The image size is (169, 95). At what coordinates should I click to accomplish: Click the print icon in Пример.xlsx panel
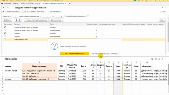(156, 59)
